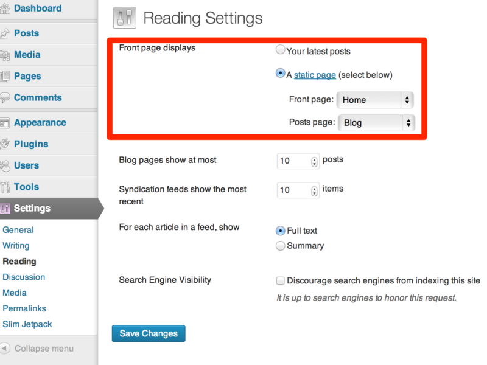Follow the static page hyperlink
Image resolution: width=487 pixels, height=365 pixels.
tap(315, 75)
